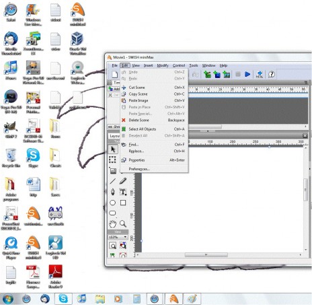Click the Windows Start button

point(8,299)
